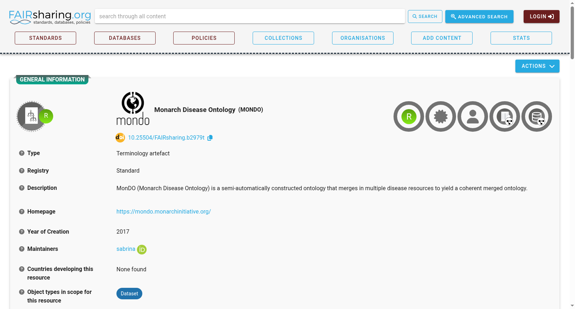The image size is (575, 309).
Task: Click the Login button
Action: coord(542,17)
